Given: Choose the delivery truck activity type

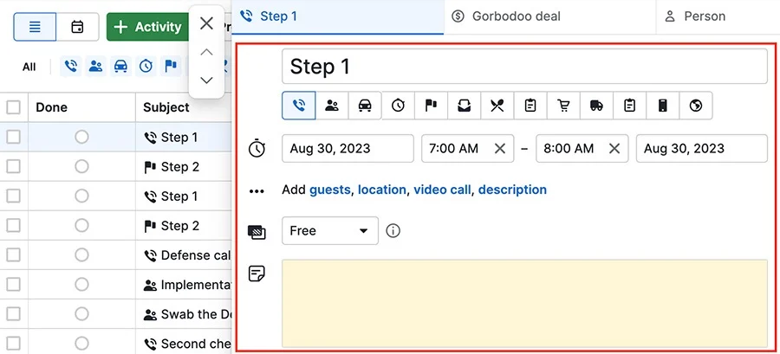Looking at the screenshot, I should click(596, 106).
